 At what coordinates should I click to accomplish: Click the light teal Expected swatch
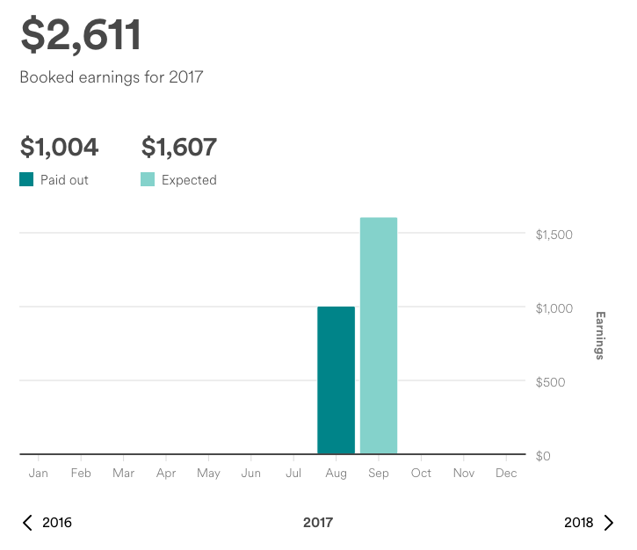pos(148,180)
